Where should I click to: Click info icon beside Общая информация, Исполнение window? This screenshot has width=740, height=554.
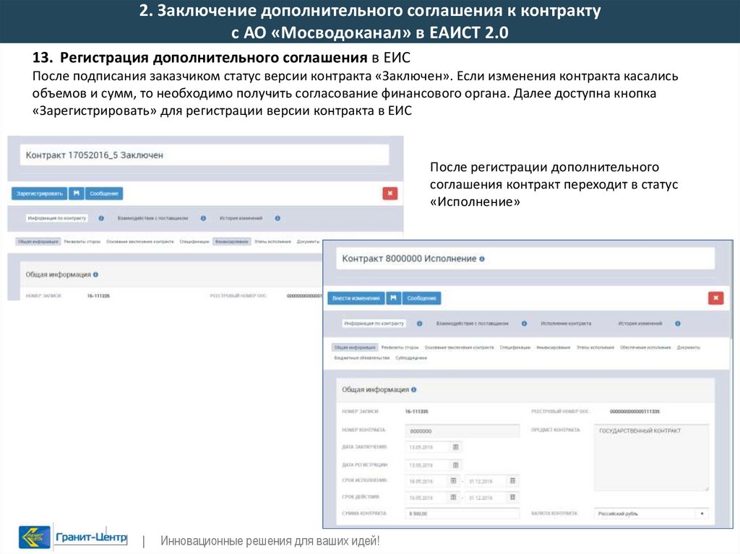pos(414,390)
